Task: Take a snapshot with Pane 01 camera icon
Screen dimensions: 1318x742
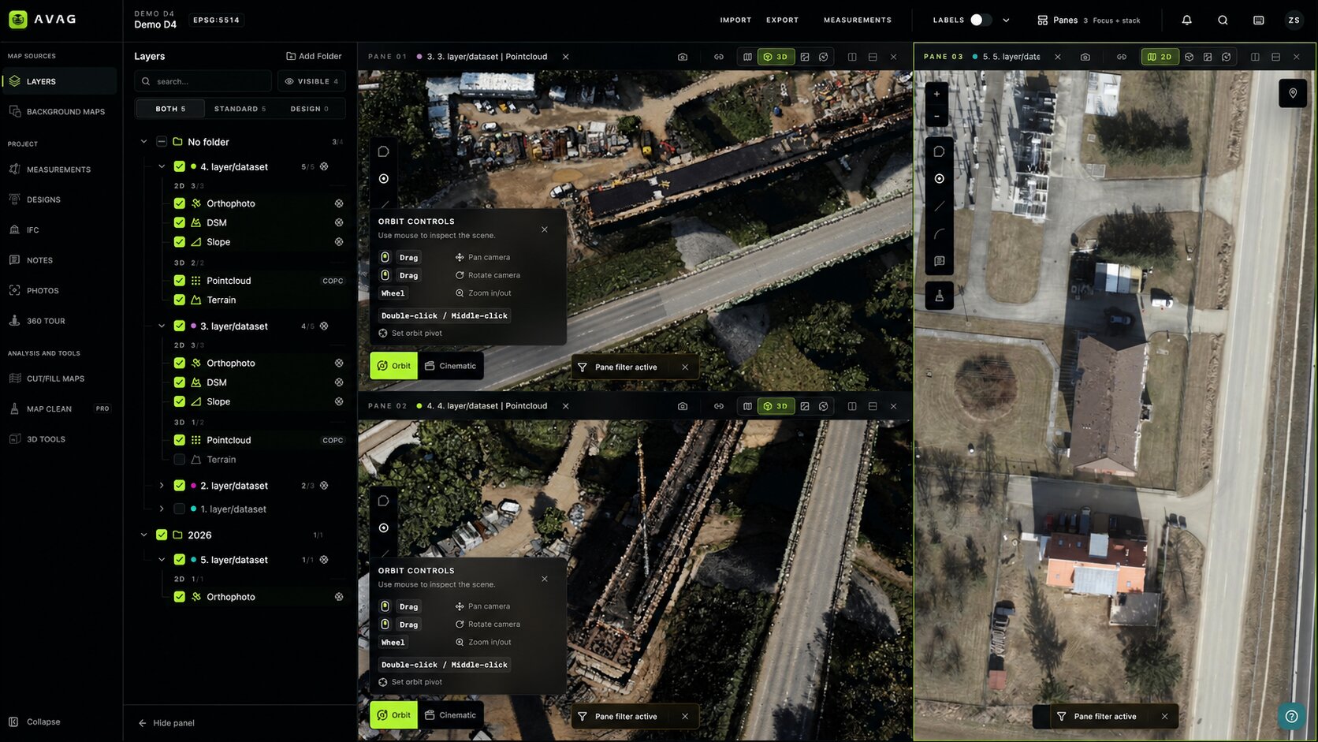Action: (683, 57)
